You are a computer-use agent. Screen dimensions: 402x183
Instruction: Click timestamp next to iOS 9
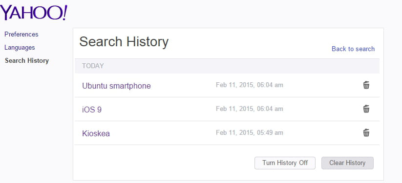[x=250, y=109]
